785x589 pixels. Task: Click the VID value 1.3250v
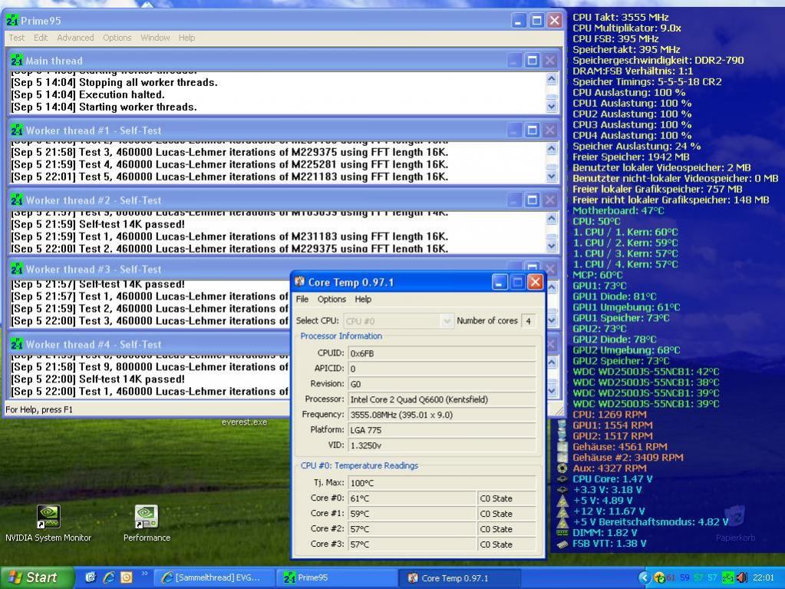(x=442, y=445)
